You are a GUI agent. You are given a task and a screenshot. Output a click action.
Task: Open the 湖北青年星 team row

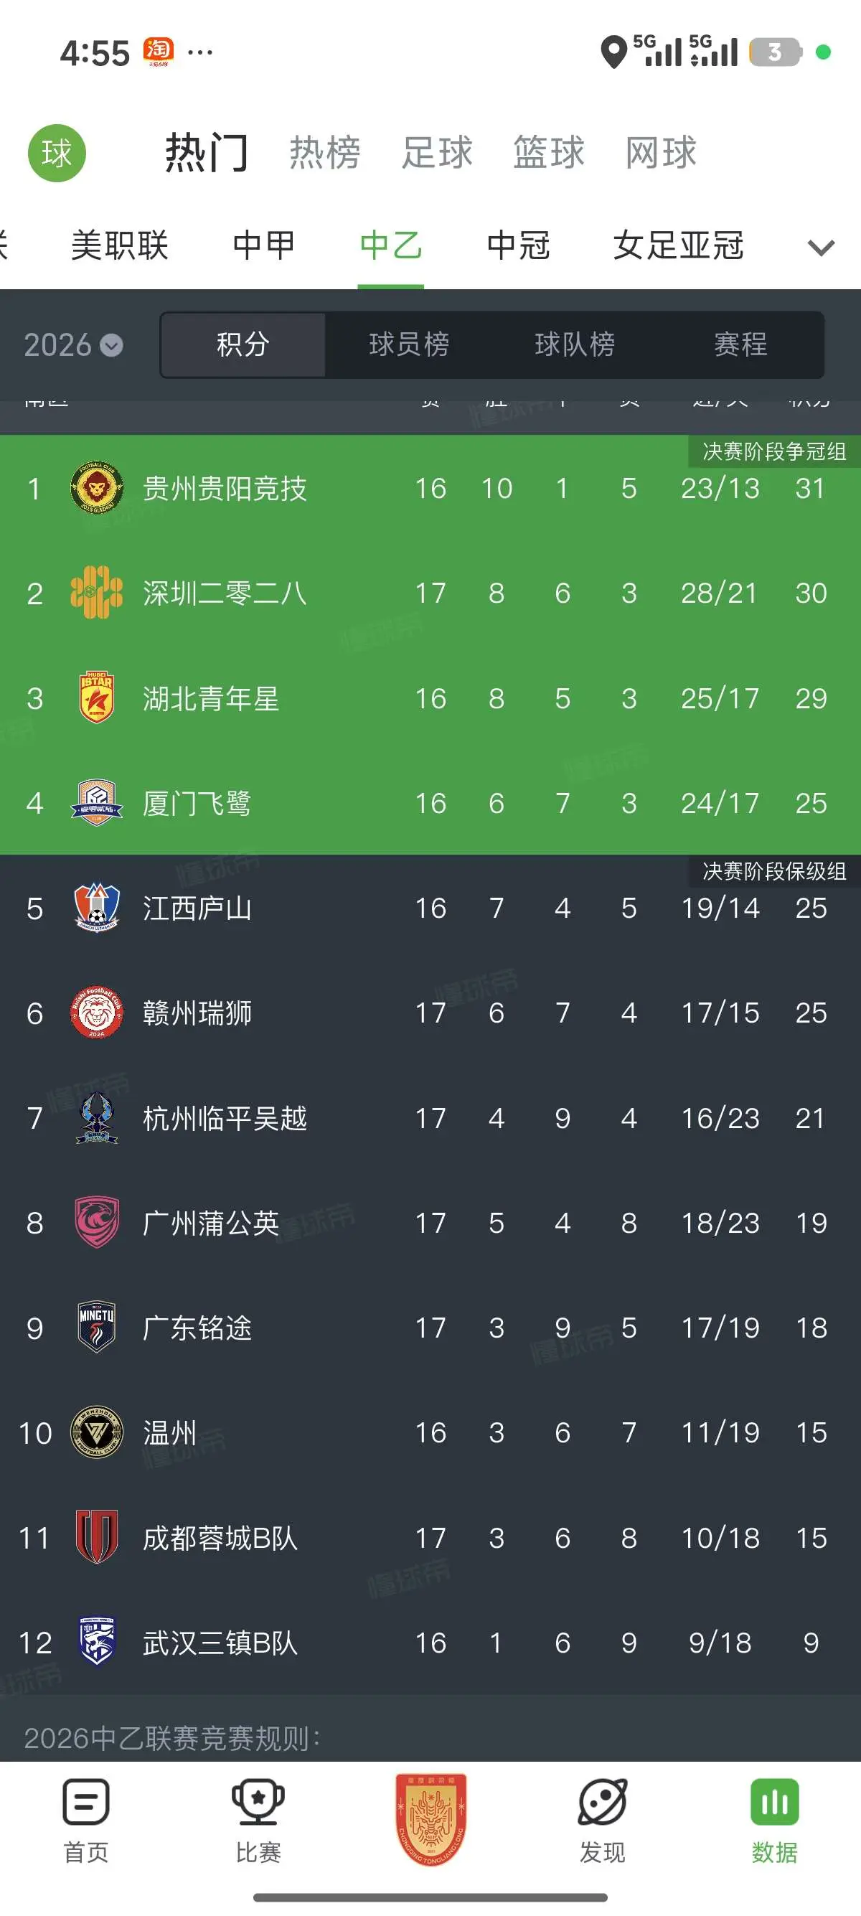point(430,698)
